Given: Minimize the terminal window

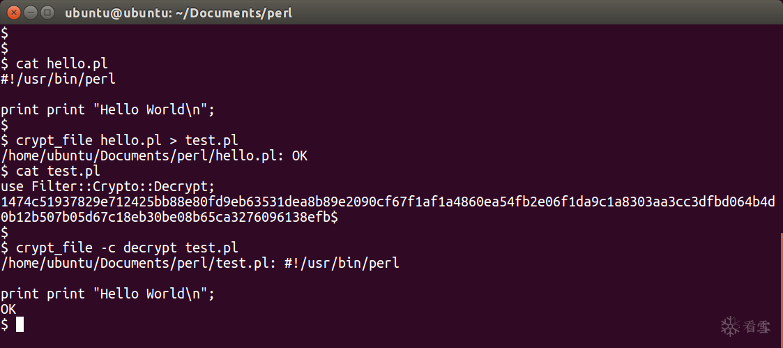Looking at the screenshot, I should (x=31, y=13).
